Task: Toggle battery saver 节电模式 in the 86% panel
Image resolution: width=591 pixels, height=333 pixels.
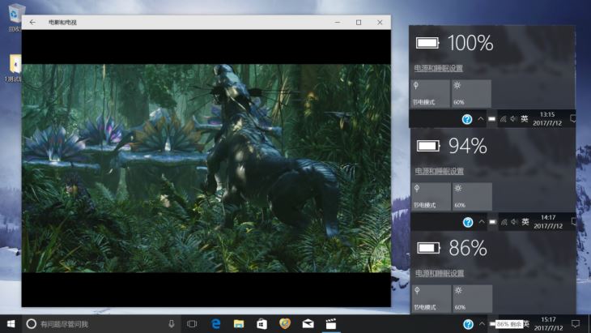Action: click(x=432, y=299)
